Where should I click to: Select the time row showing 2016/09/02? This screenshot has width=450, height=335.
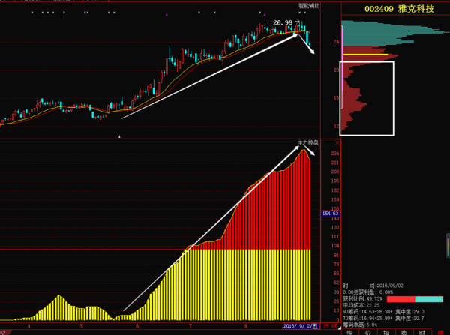[373, 286]
